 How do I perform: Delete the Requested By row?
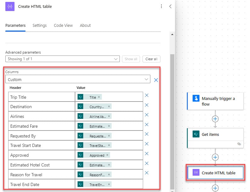click(x=147, y=134)
